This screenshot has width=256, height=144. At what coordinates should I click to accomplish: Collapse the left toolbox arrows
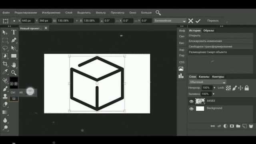point(9,26)
